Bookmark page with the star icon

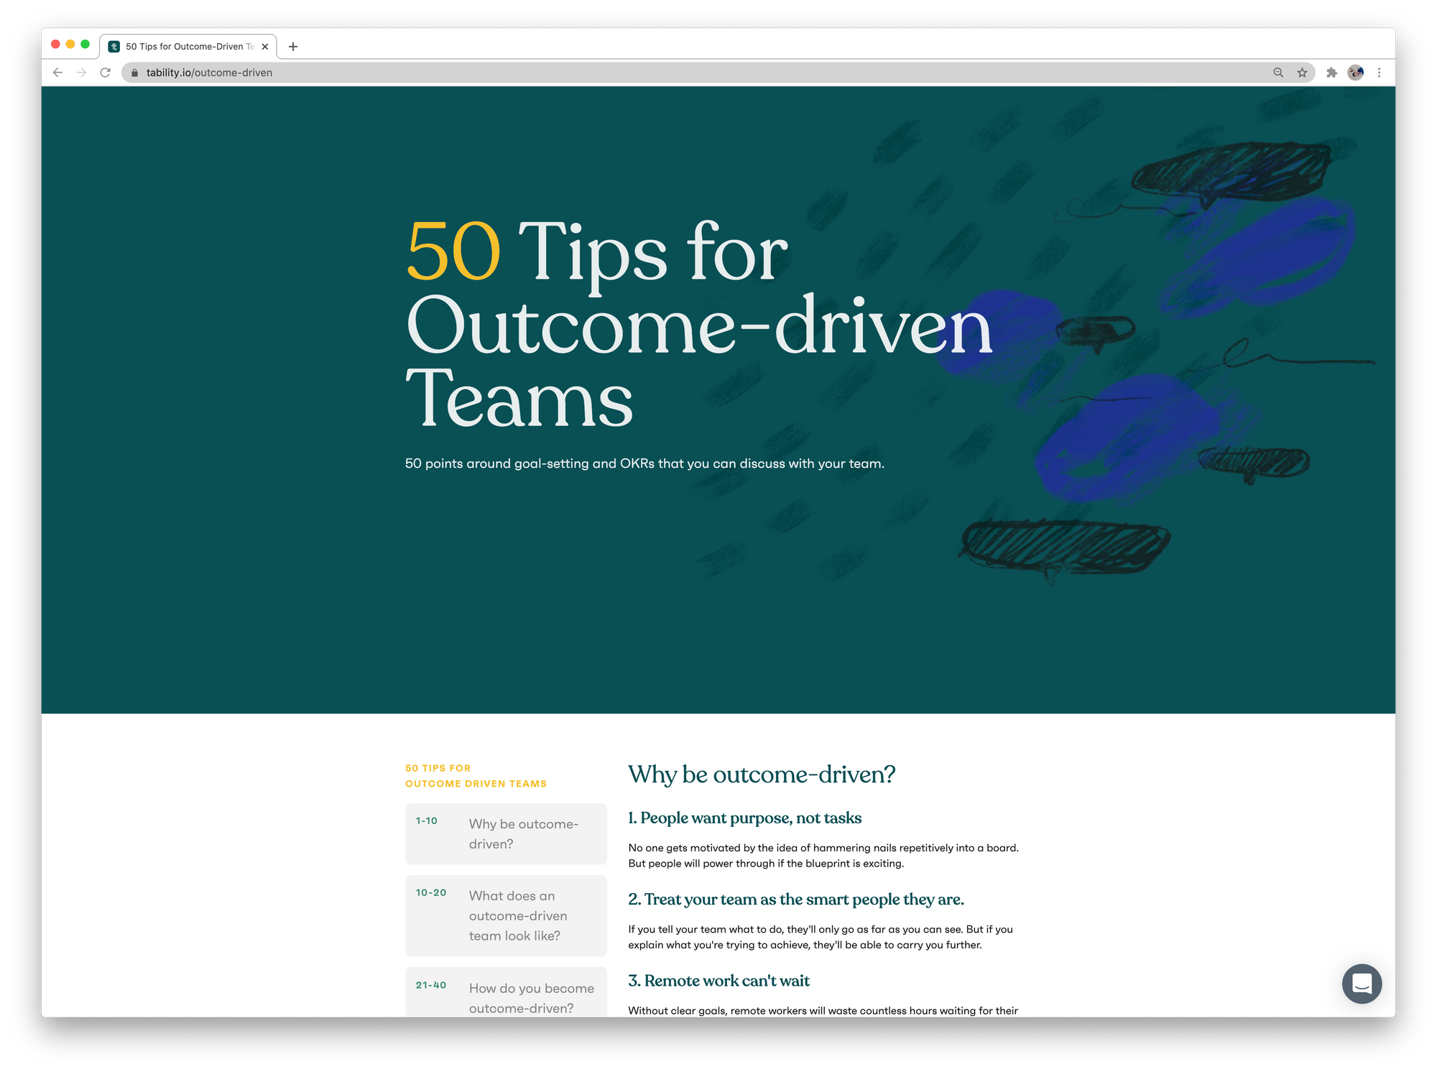[x=1302, y=73]
